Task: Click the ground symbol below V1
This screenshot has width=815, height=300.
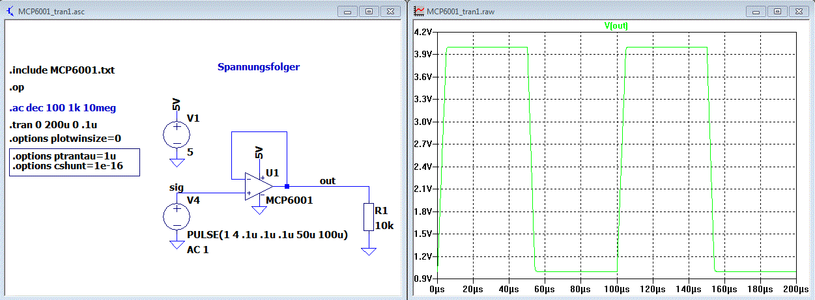Action: tap(176, 162)
